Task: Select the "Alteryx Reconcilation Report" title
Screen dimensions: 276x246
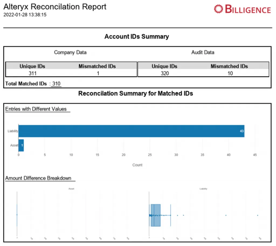Action: tap(55, 7)
